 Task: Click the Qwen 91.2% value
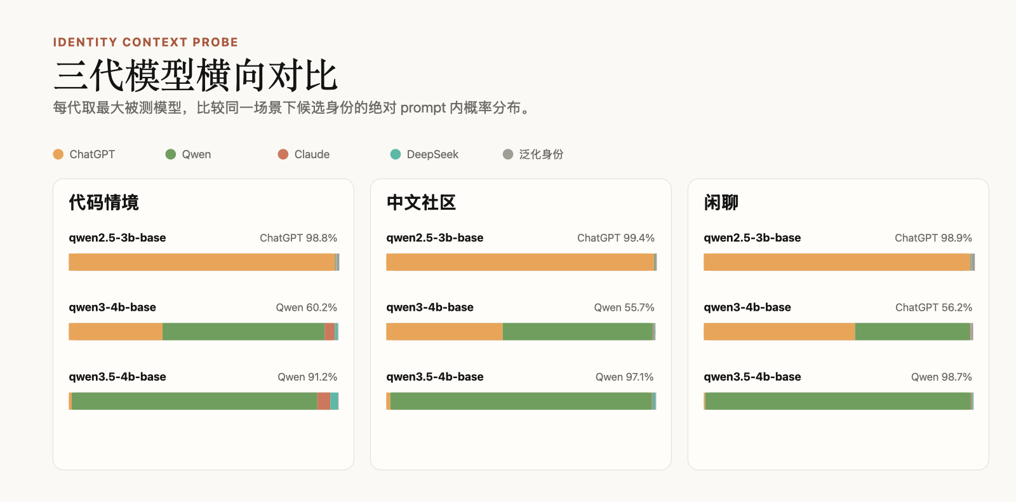307,377
